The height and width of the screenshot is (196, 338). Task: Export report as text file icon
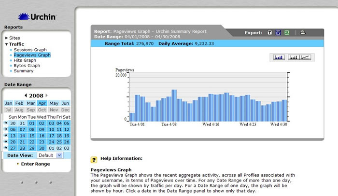coord(269,33)
